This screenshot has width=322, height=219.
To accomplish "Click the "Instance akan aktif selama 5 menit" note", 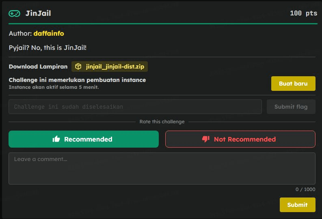I will tap(54, 87).
